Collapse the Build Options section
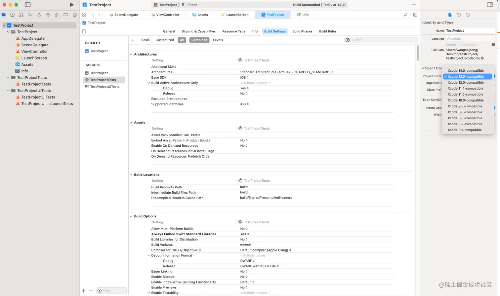The image size is (500, 296). 131,216
